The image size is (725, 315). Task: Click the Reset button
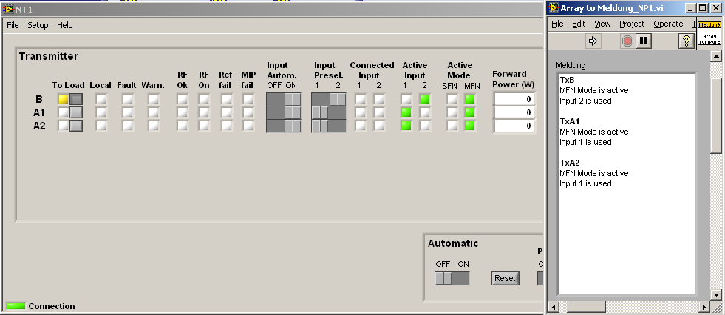(505, 278)
